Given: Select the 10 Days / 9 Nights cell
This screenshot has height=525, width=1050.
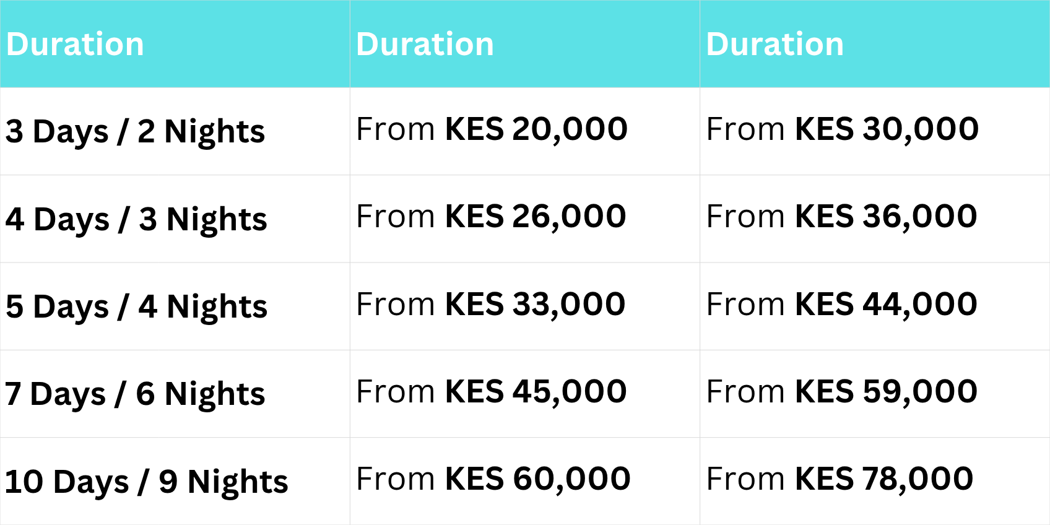Looking at the screenshot, I should [146, 482].
